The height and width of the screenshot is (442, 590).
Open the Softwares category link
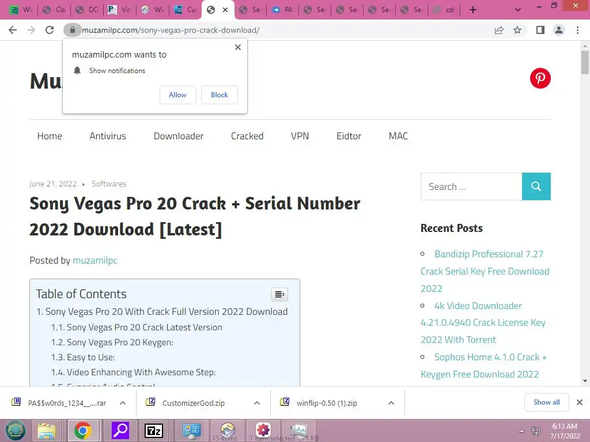coord(109,184)
